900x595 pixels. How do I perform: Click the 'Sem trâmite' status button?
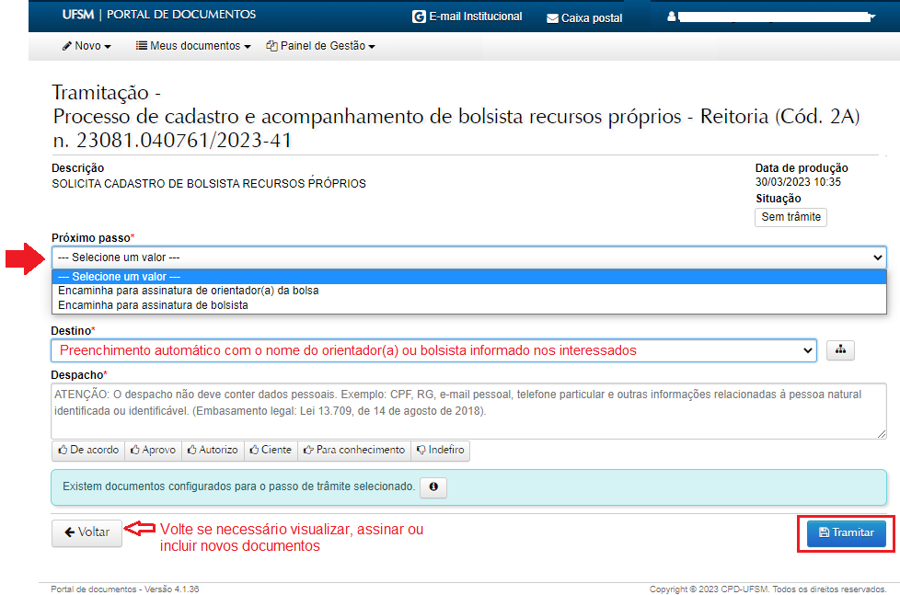[790, 217]
